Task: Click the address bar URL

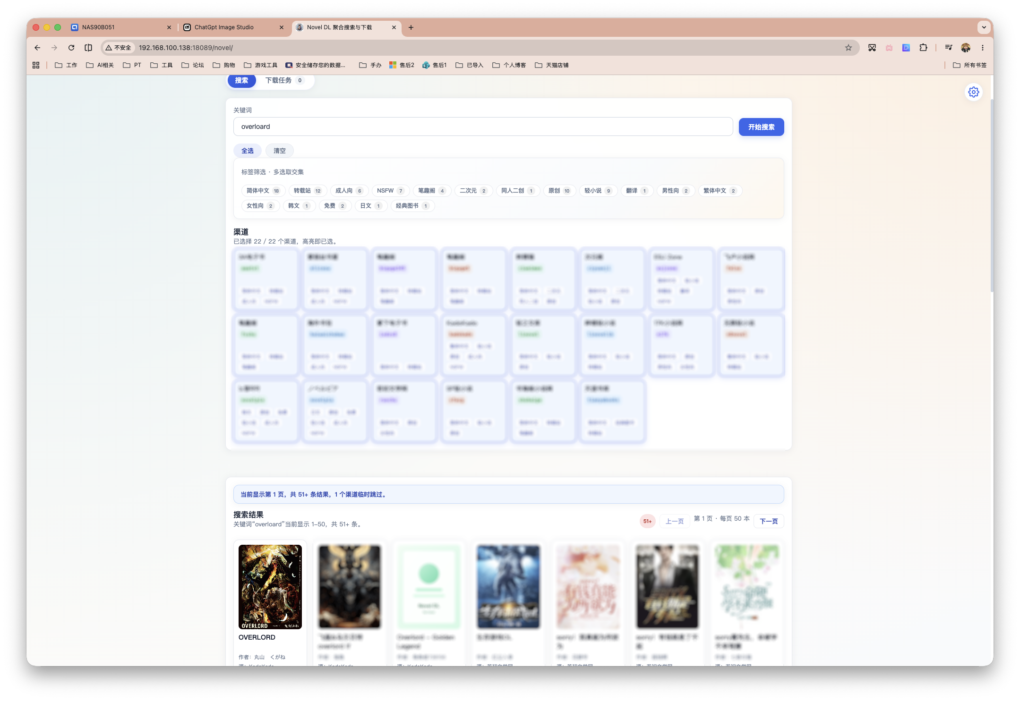Action: pyautogui.click(x=186, y=48)
